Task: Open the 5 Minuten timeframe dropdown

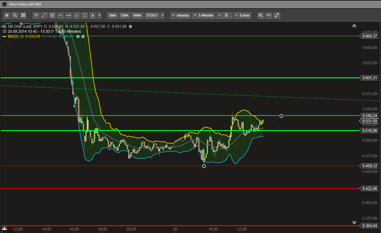Action: [x=203, y=15]
